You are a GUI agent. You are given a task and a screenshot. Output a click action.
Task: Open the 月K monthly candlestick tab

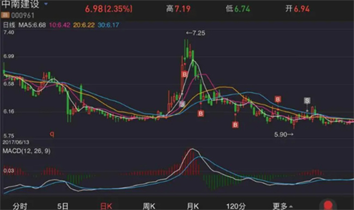point(193,206)
